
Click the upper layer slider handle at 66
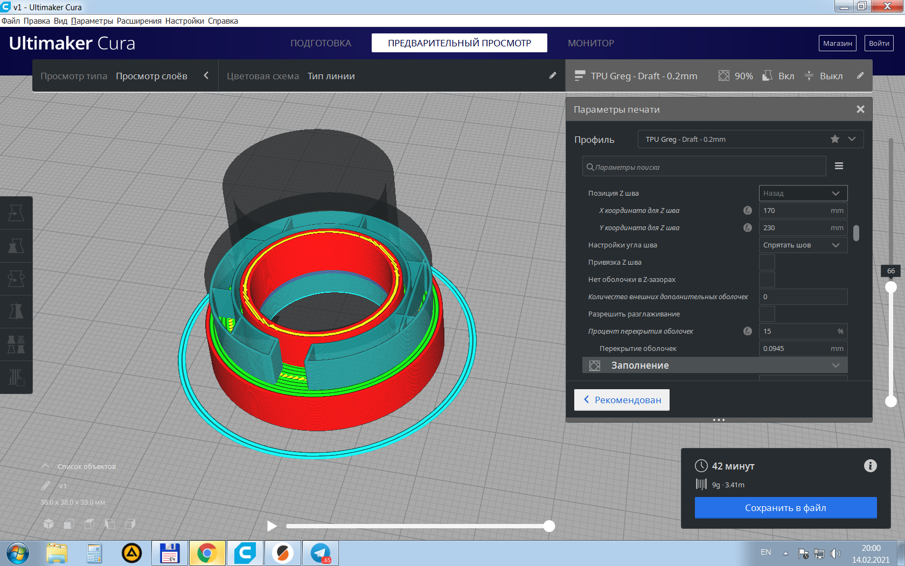click(x=891, y=287)
